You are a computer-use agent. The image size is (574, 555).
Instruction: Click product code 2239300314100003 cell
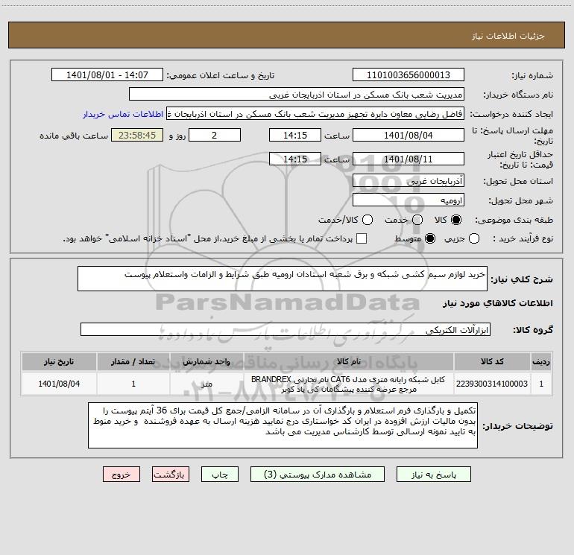click(x=492, y=384)
